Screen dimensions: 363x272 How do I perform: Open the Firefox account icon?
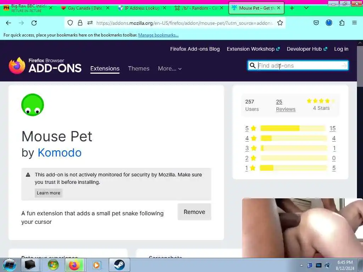(329, 23)
